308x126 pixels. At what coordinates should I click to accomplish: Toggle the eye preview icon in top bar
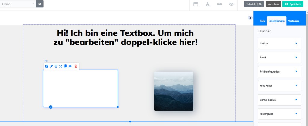231,4
